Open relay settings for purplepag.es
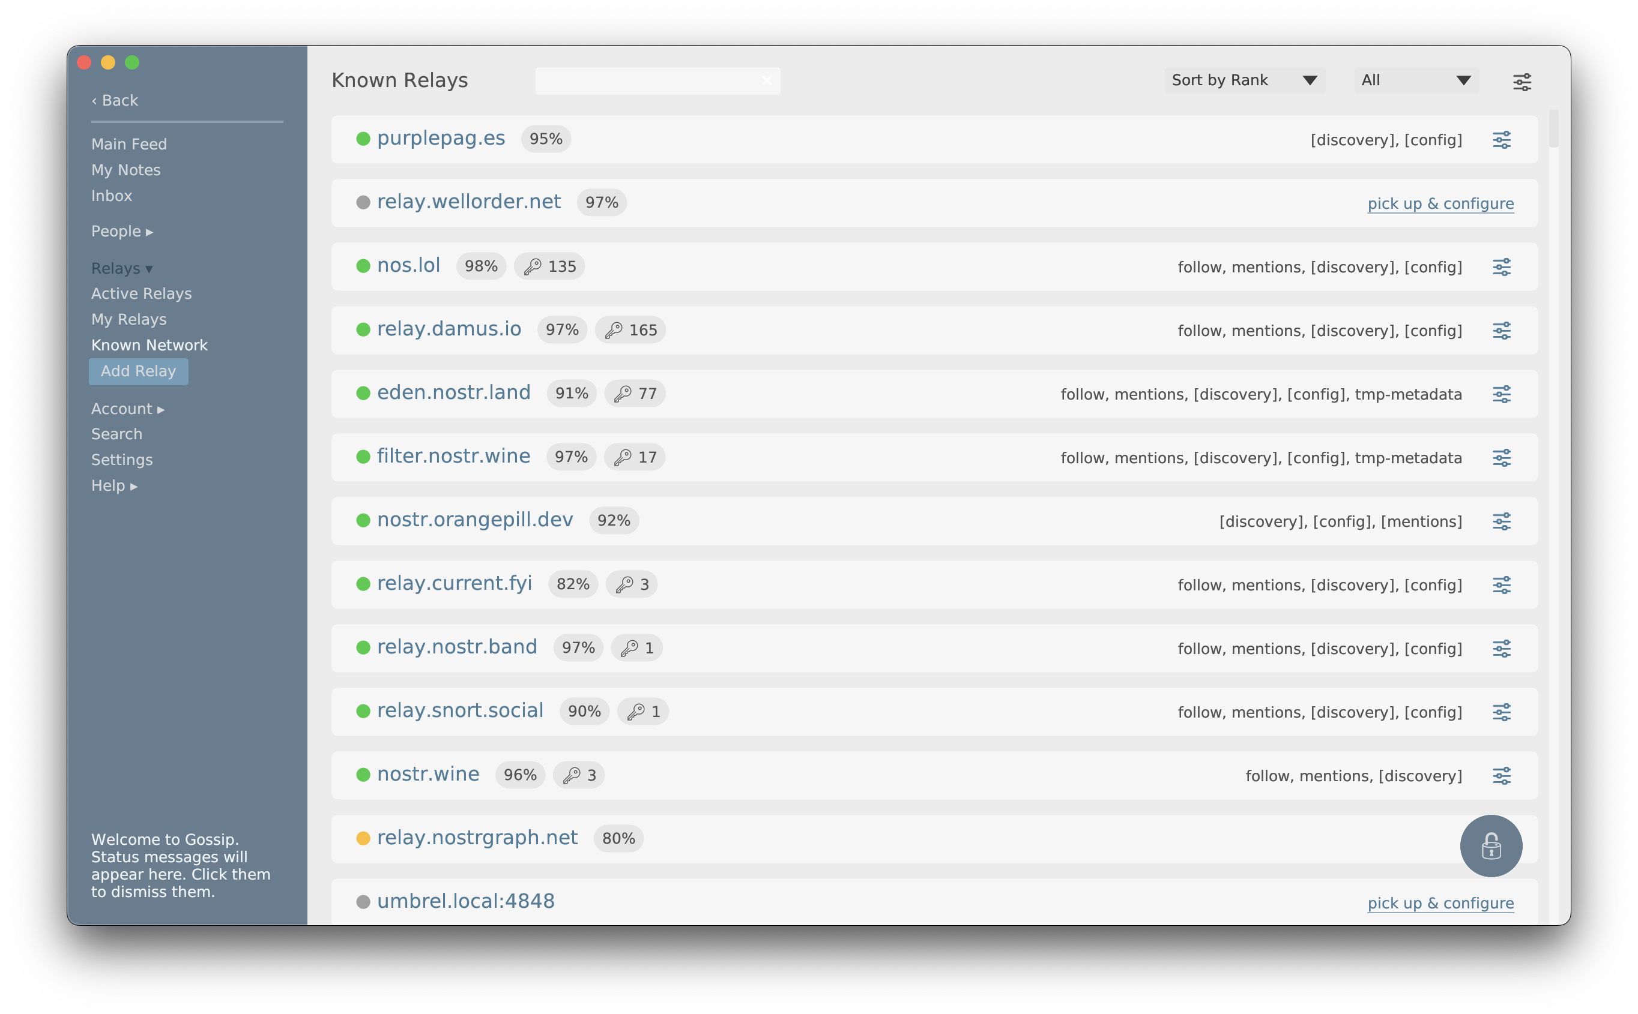 click(1502, 139)
